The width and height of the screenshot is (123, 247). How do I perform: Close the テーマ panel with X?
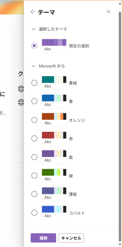point(108,12)
